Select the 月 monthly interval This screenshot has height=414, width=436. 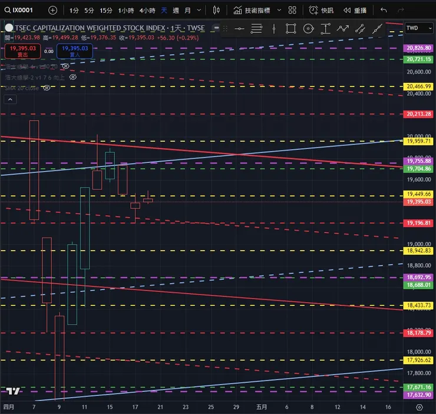pos(188,11)
